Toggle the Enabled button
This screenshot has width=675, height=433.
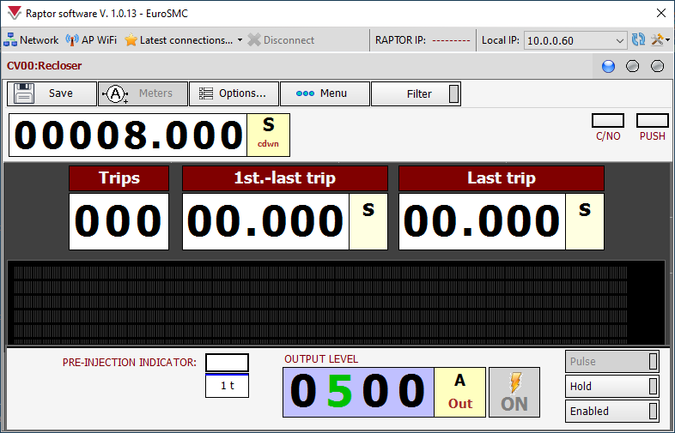click(x=611, y=411)
